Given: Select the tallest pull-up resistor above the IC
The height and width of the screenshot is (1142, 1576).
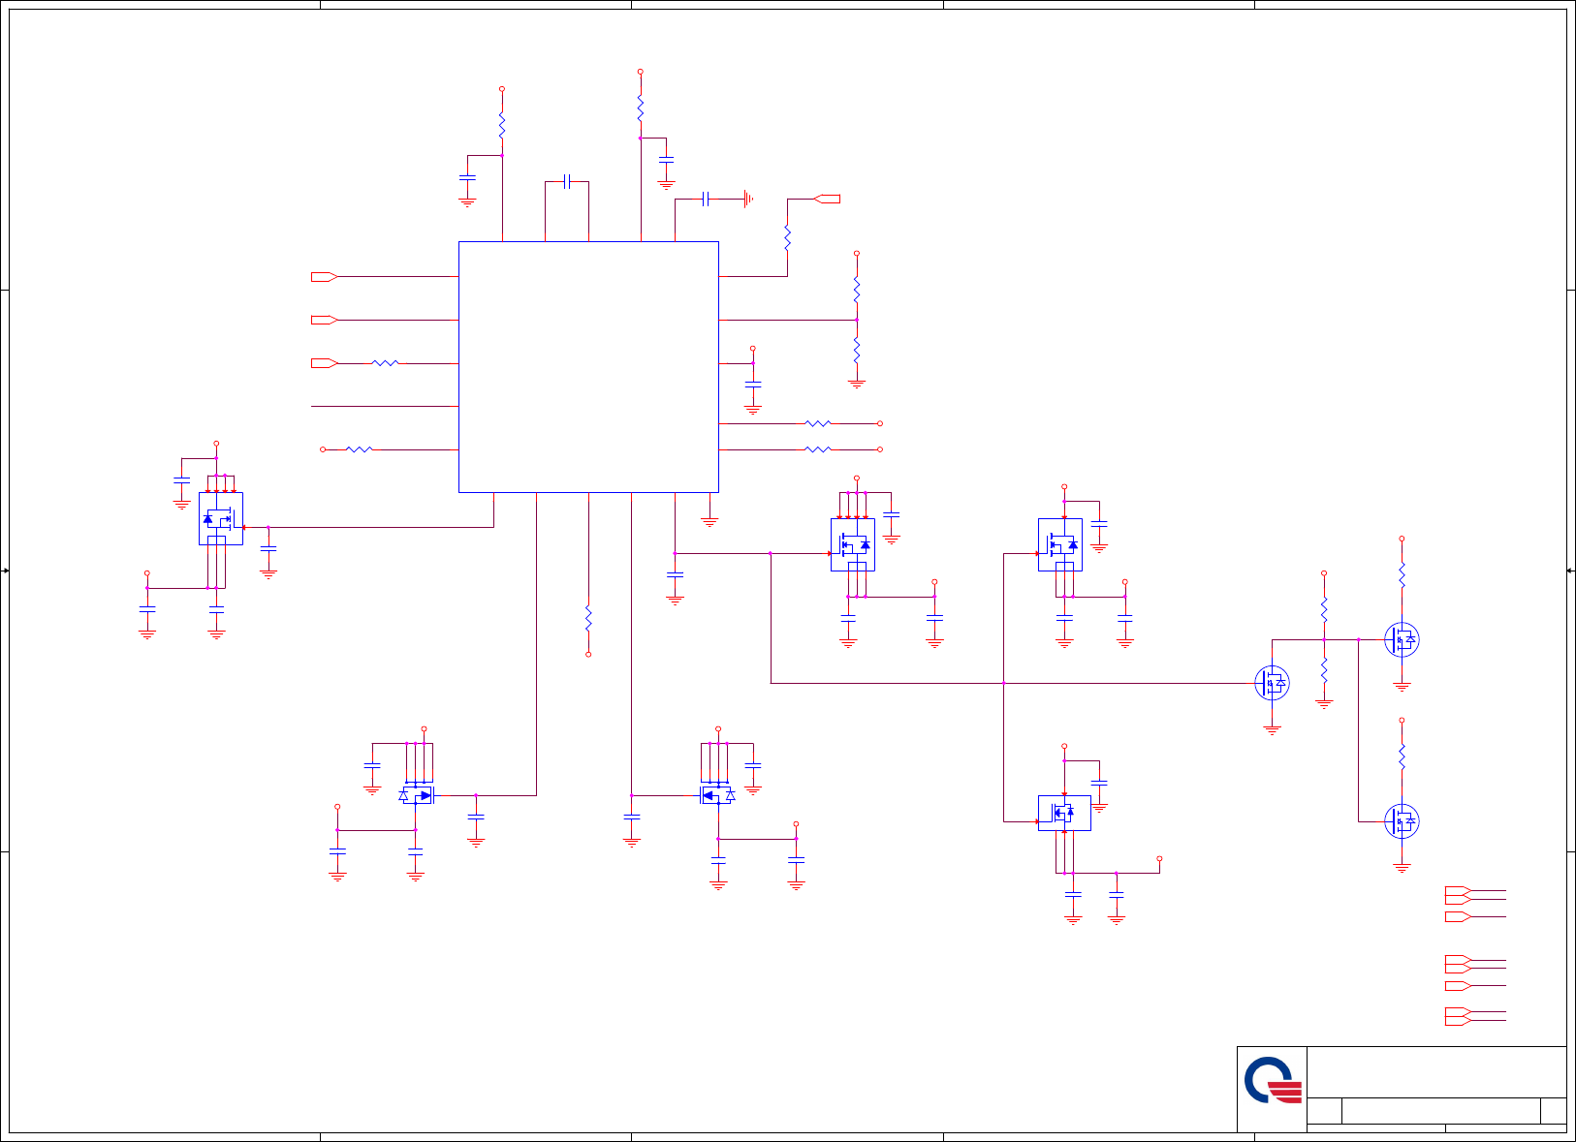Looking at the screenshot, I should point(641,108).
